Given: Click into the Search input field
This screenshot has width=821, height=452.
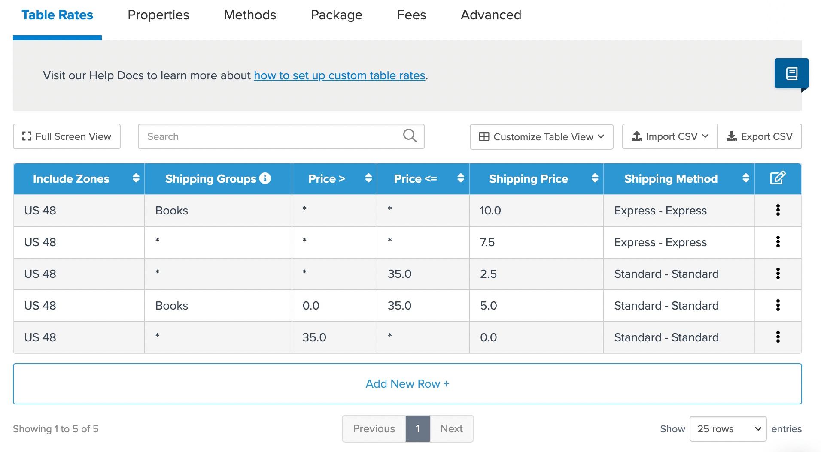Looking at the screenshot, I should pos(271,136).
